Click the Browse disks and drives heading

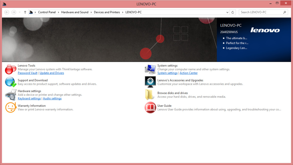[x=173, y=93]
